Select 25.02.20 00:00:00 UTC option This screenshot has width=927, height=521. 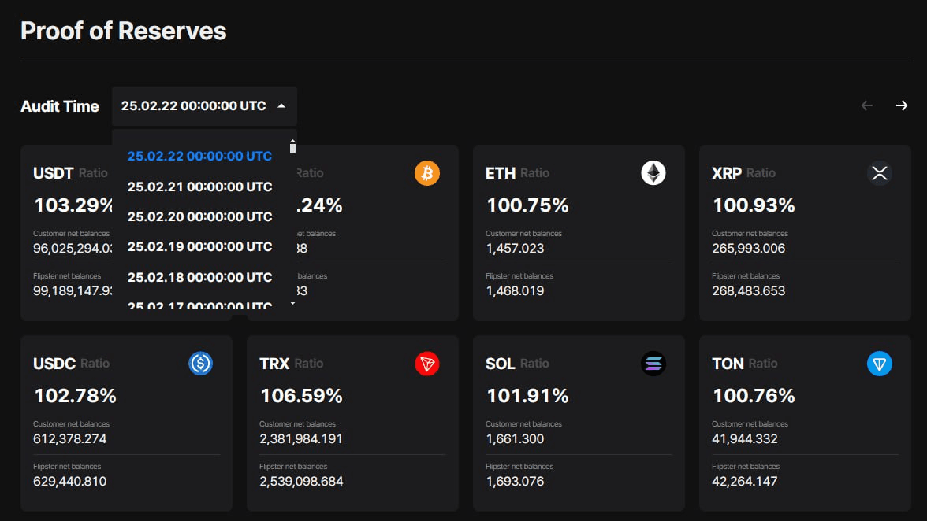tap(200, 217)
